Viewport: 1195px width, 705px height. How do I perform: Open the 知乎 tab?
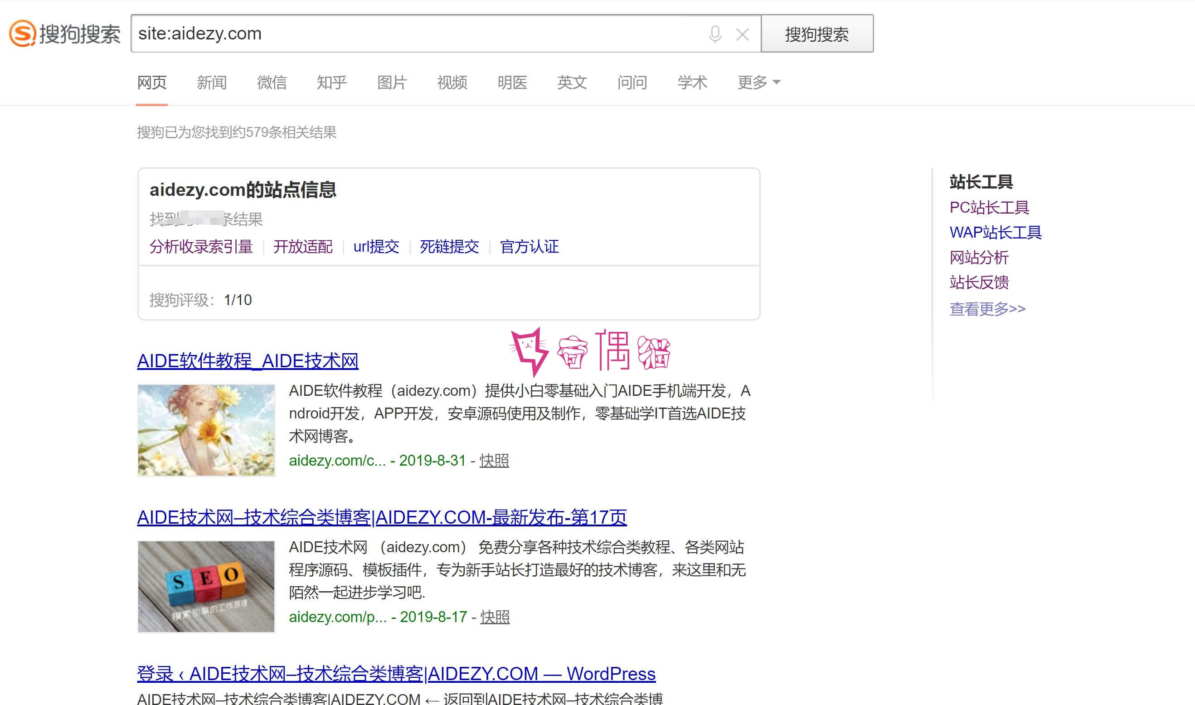click(x=332, y=82)
